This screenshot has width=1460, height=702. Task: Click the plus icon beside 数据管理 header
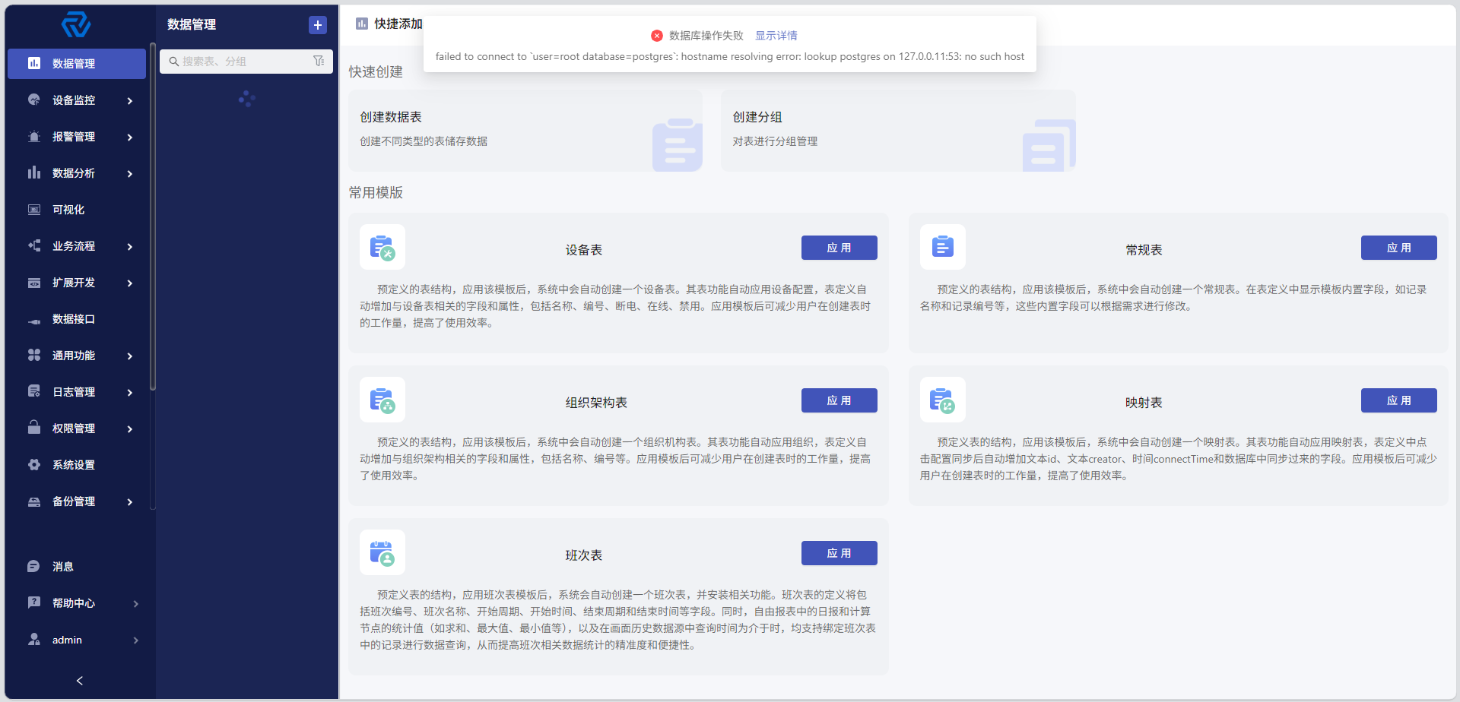(x=318, y=25)
